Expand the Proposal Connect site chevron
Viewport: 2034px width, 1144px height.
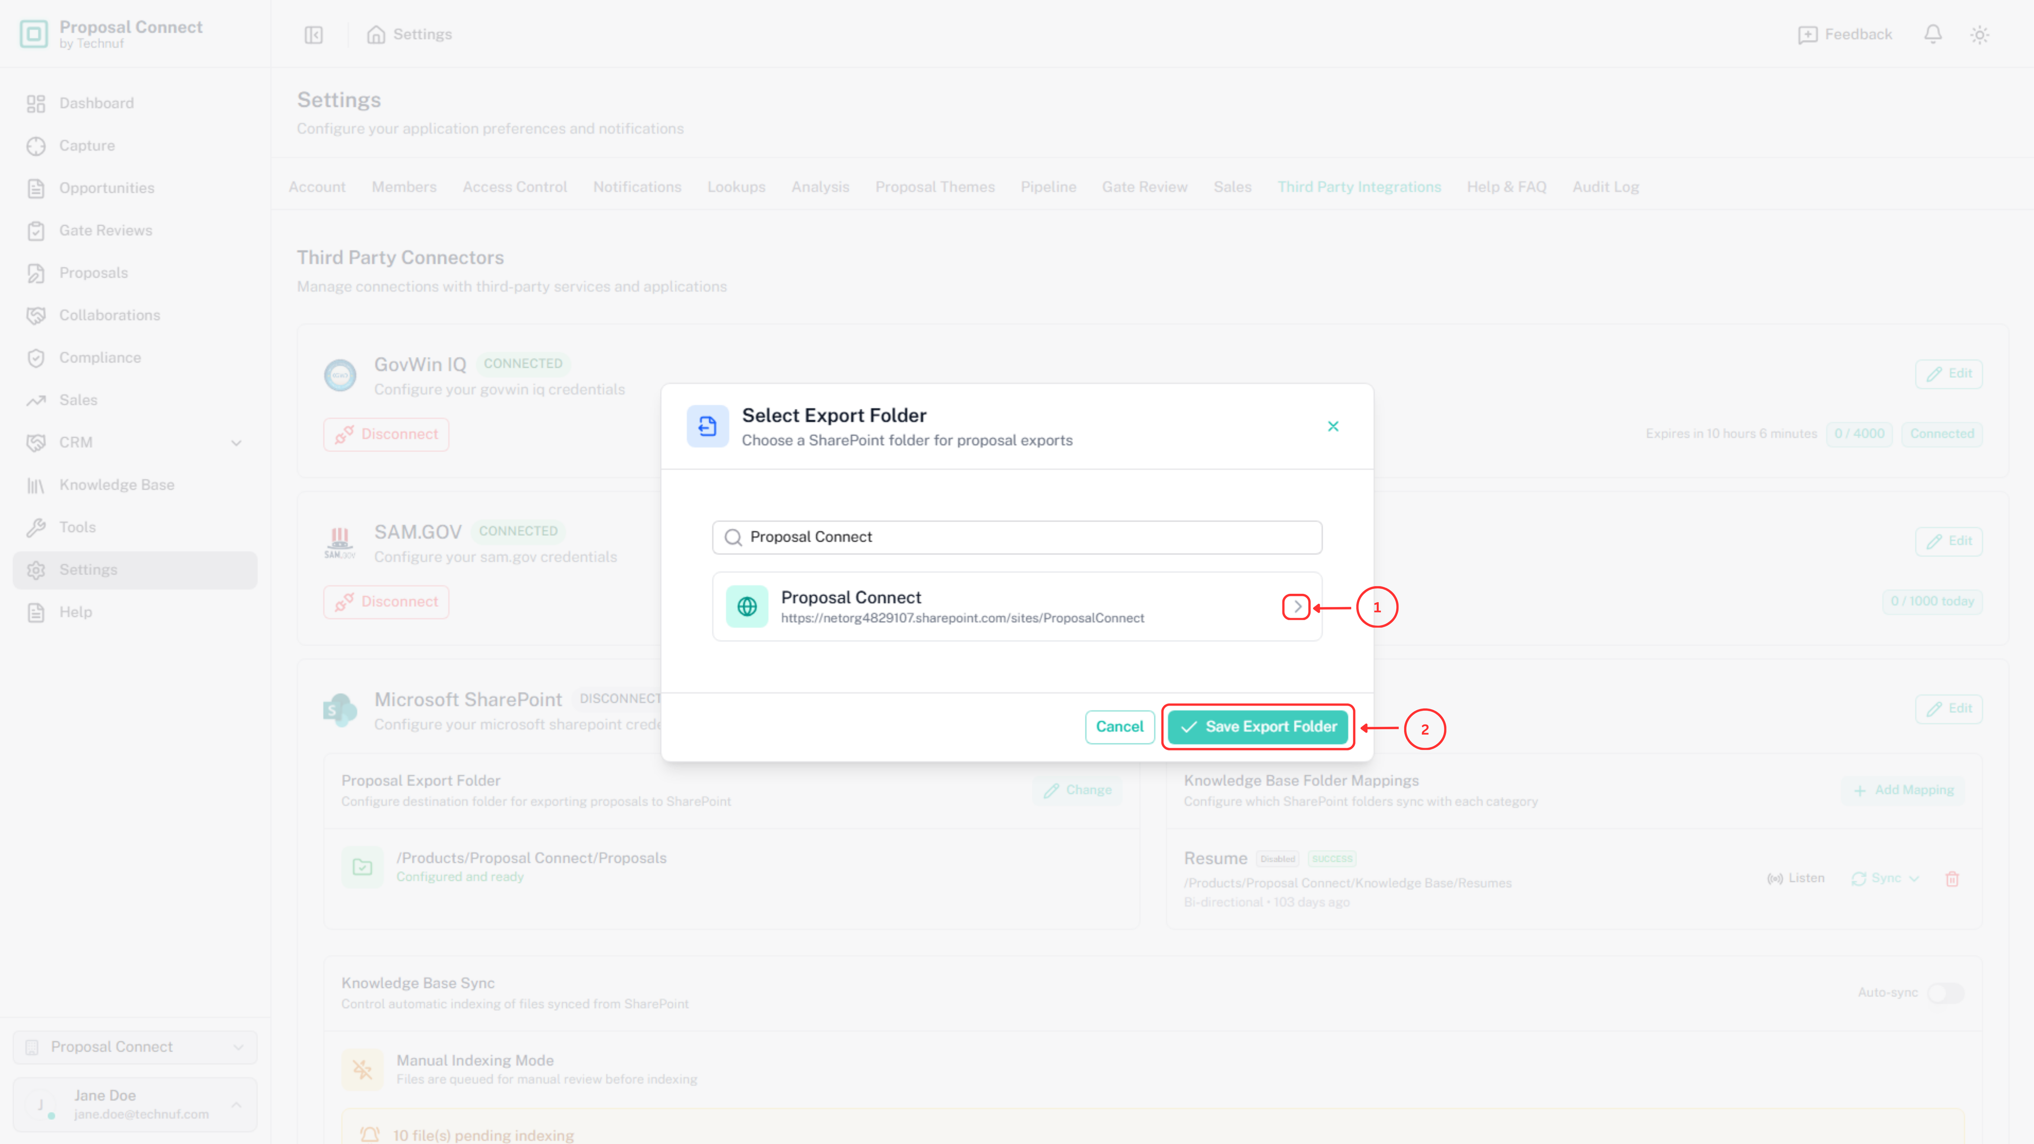1297,607
